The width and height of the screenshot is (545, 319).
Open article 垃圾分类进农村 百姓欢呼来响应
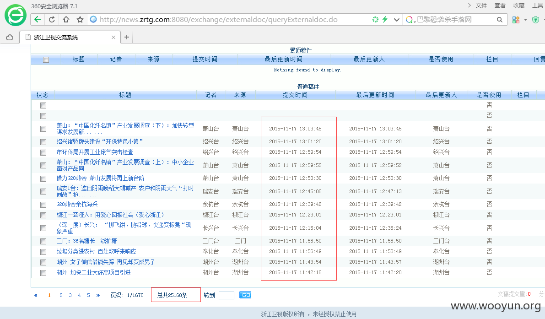click(96, 251)
